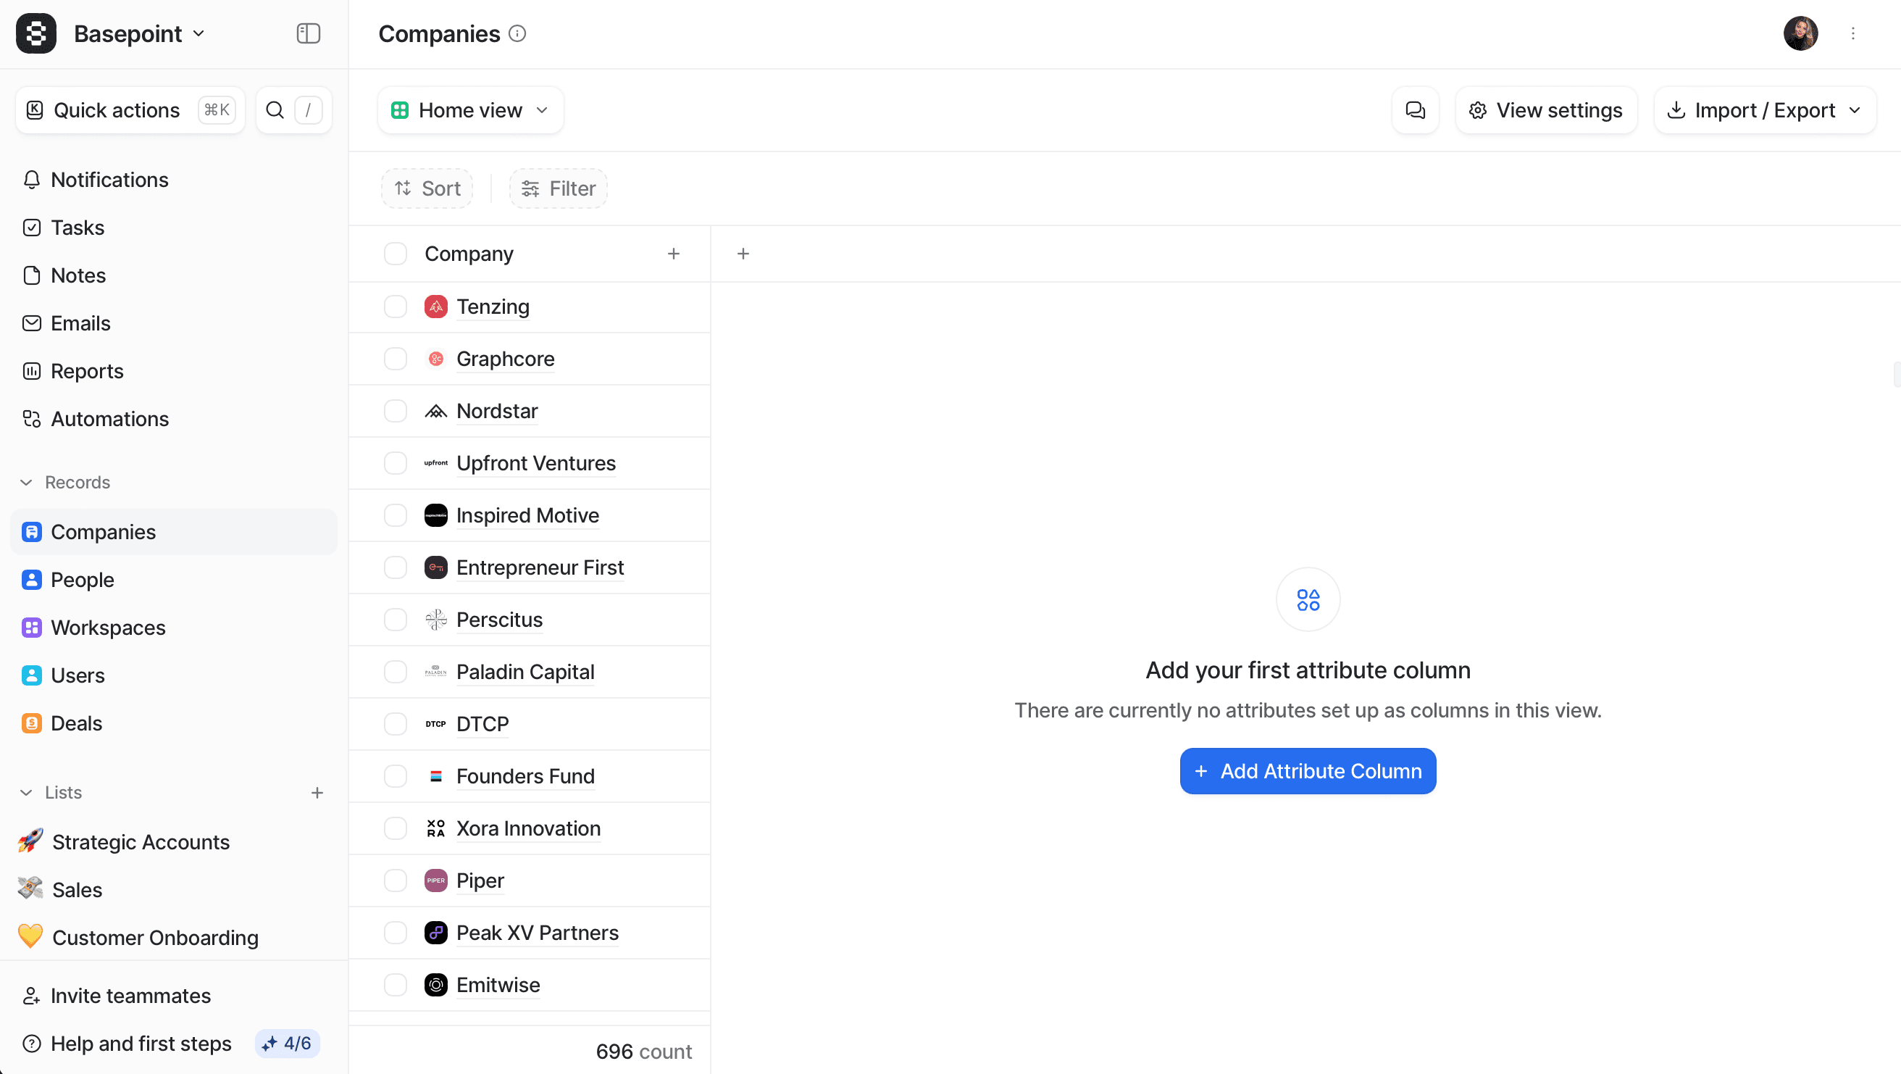Click the info icon next to Companies title
Image resolution: width=1901 pixels, height=1074 pixels.
[x=517, y=34]
